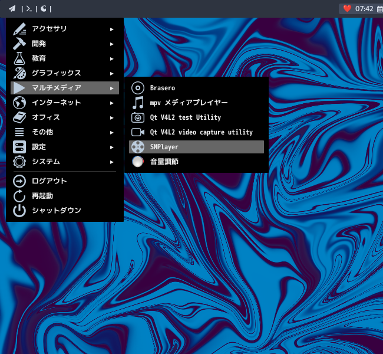Click the ログアウト arrow circle icon
383x354 pixels.
[x=19, y=181]
